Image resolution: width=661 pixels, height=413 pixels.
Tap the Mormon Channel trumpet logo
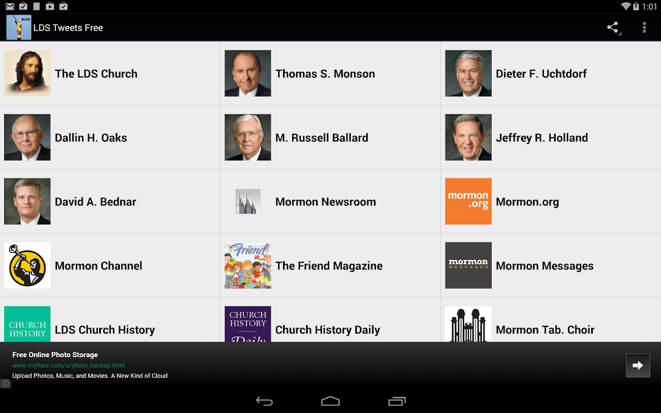coord(27,265)
